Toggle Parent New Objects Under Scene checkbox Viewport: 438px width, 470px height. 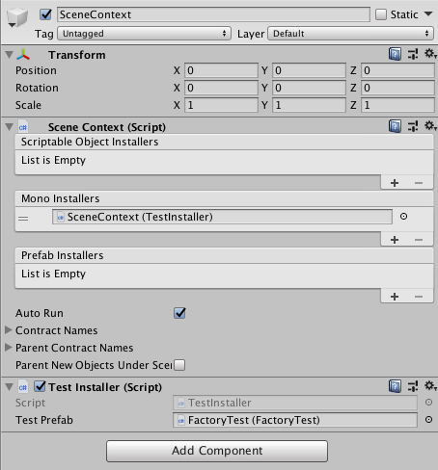pos(179,365)
